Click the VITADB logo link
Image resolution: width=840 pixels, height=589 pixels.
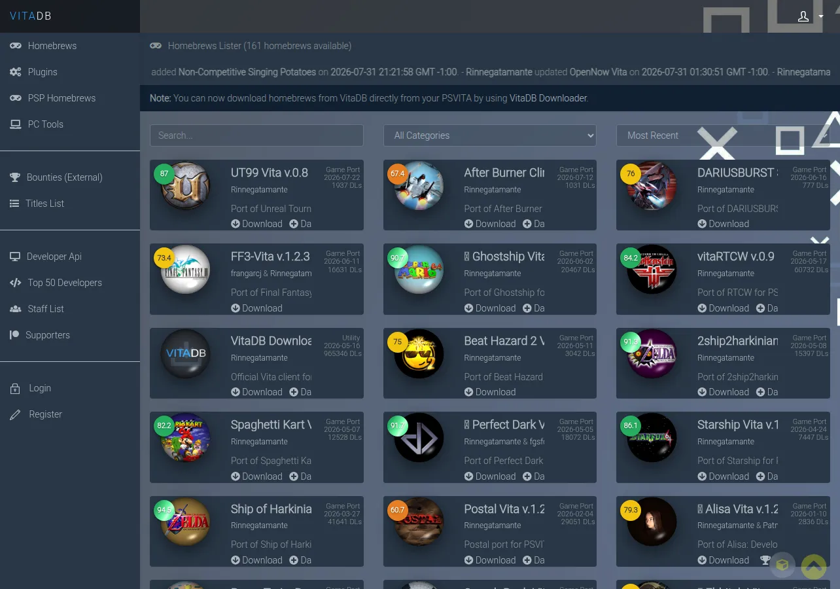(x=31, y=16)
